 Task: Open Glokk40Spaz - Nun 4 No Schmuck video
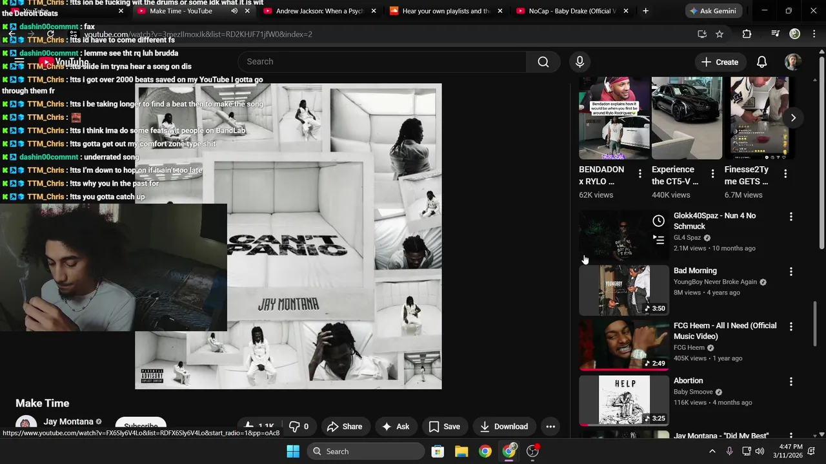point(714,221)
